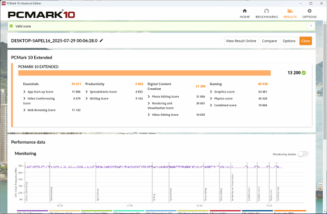Click the App Start-up value 11 806
Viewport: 327px width, 214px height.
pyautogui.click(x=76, y=92)
